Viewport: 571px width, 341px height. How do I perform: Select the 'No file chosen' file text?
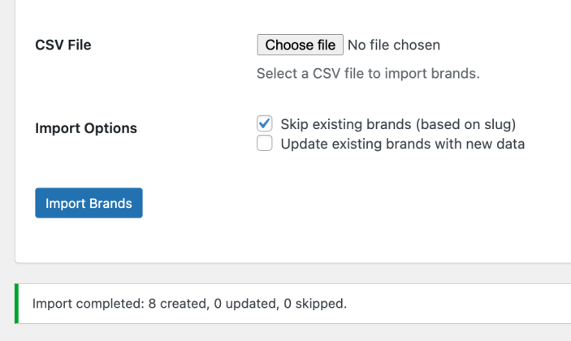pos(394,45)
